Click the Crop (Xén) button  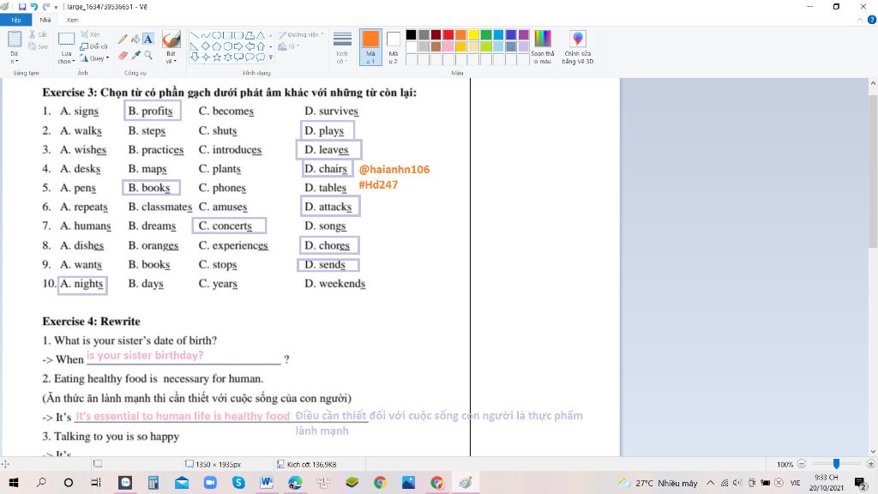(91, 34)
